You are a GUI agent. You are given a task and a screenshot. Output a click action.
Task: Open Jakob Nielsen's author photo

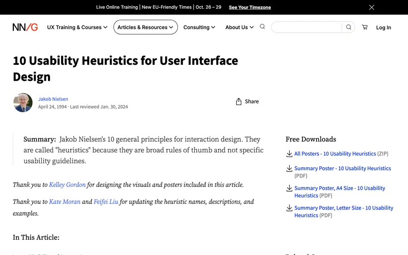pyautogui.click(x=23, y=103)
